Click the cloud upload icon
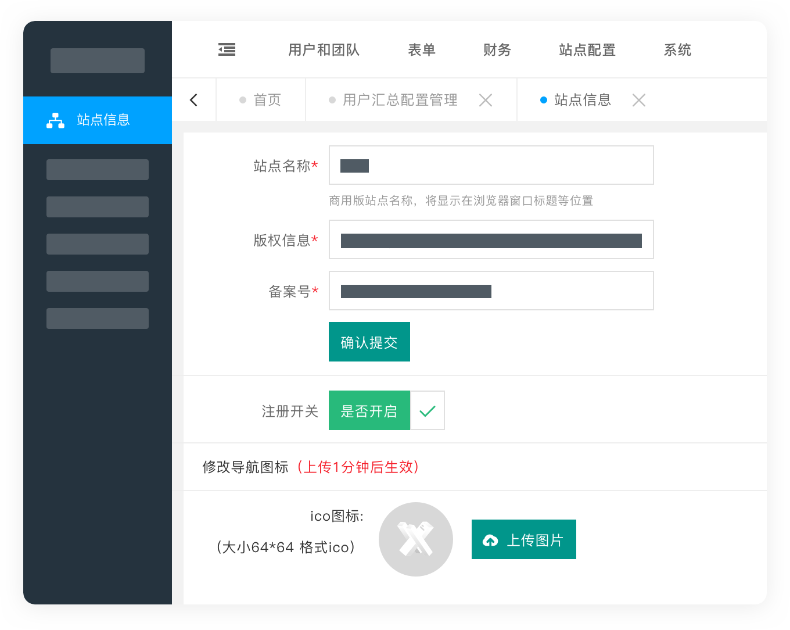 490,540
